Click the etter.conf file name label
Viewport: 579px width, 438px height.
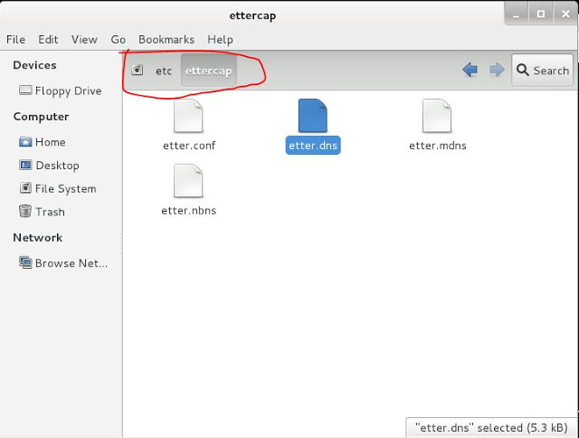(x=189, y=146)
